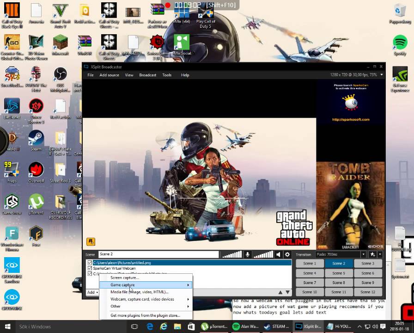Open the WinRAR desktop icon
The width and height of the screenshot is (414, 333).
tap(85, 45)
